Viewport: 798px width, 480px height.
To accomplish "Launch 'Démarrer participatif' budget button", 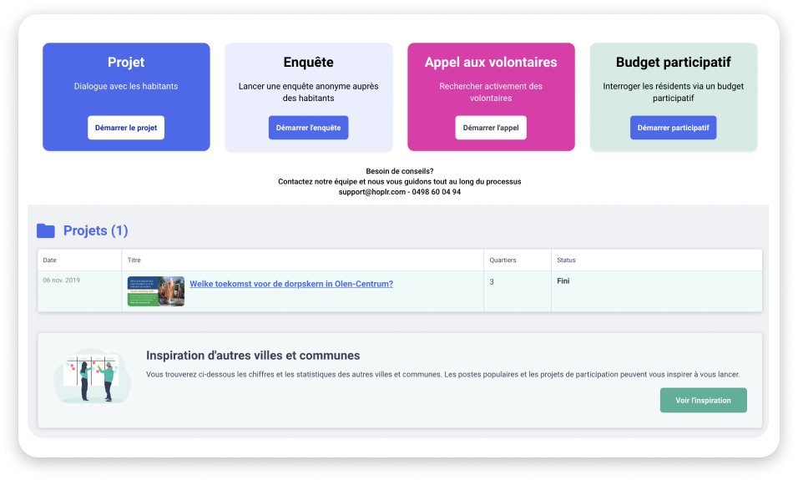I will [673, 128].
